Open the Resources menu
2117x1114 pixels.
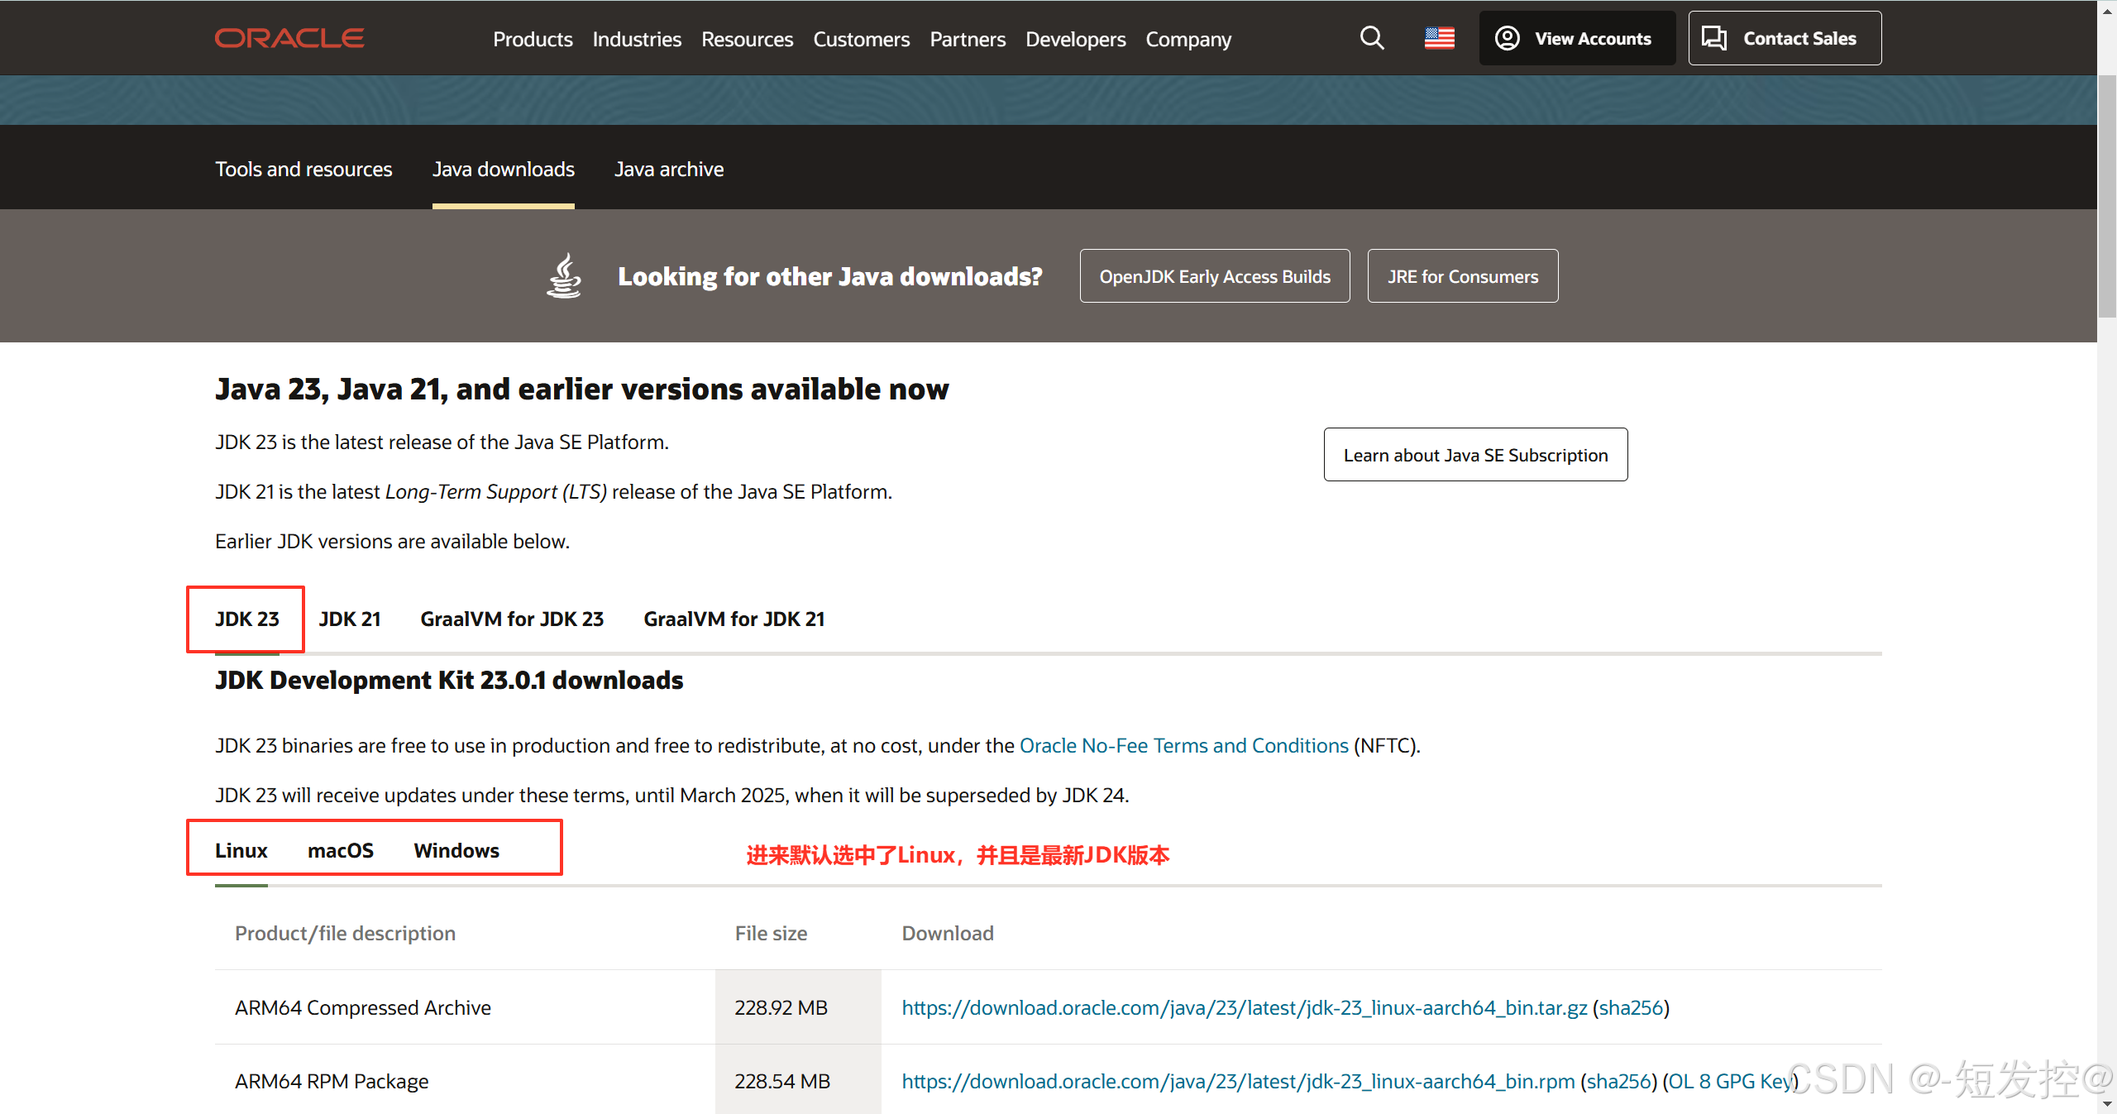747,39
